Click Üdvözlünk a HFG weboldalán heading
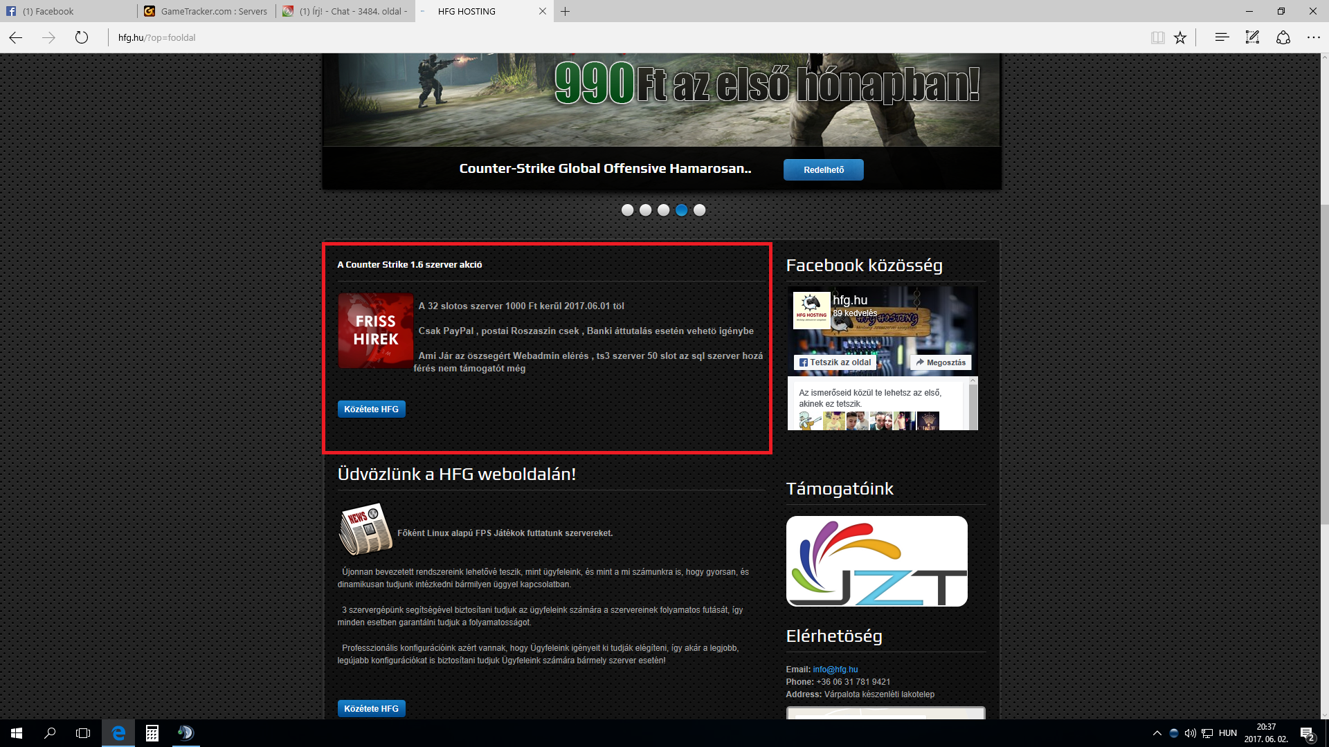The width and height of the screenshot is (1329, 747). click(x=457, y=474)
